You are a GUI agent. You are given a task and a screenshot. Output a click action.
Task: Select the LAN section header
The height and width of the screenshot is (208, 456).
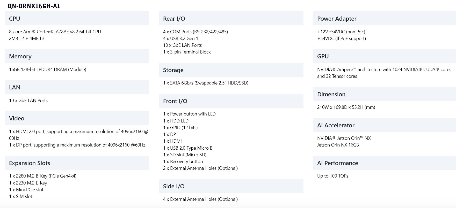(77, 87)
